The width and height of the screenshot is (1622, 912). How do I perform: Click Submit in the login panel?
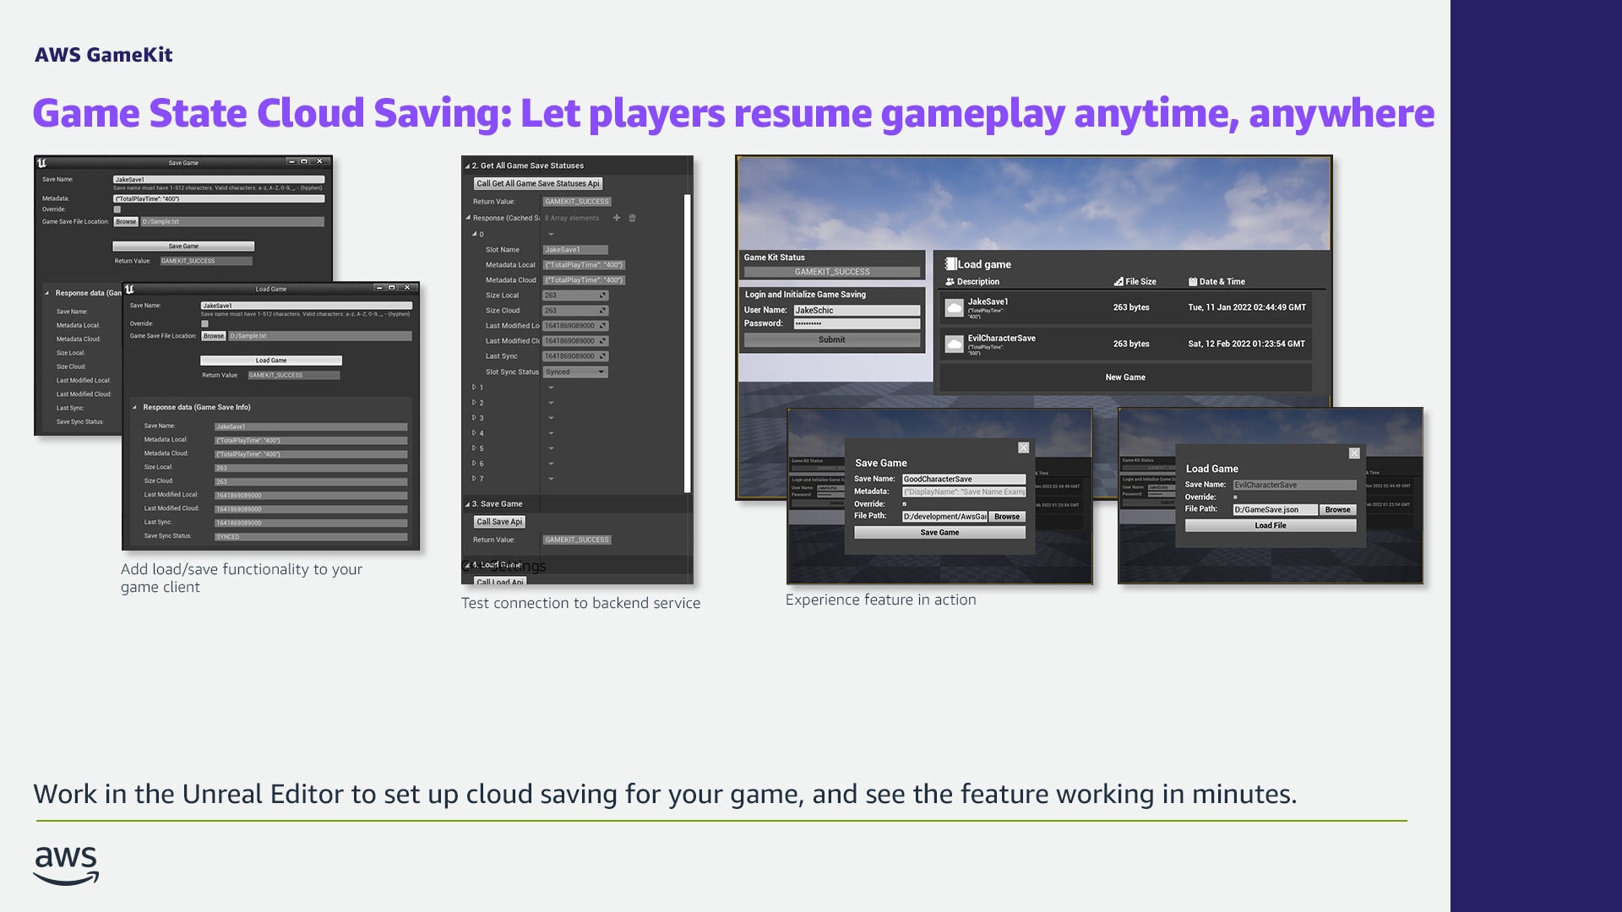(x=831, y=339)
